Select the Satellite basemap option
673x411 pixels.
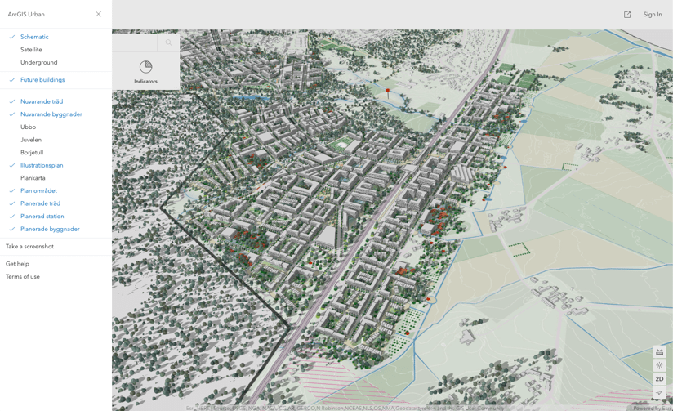point(56,49)
